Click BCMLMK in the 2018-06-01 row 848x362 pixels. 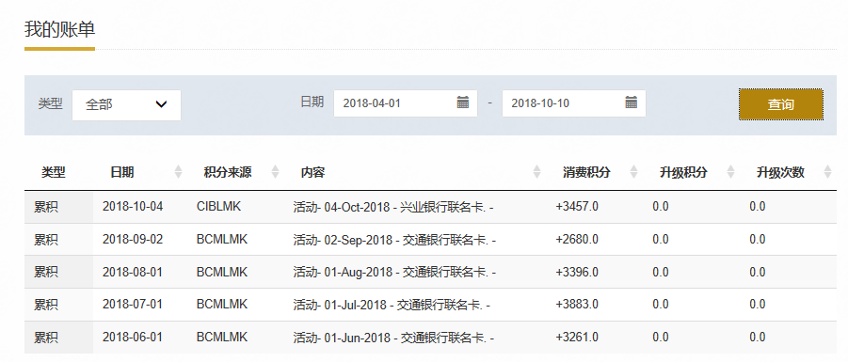pos(222,338)
